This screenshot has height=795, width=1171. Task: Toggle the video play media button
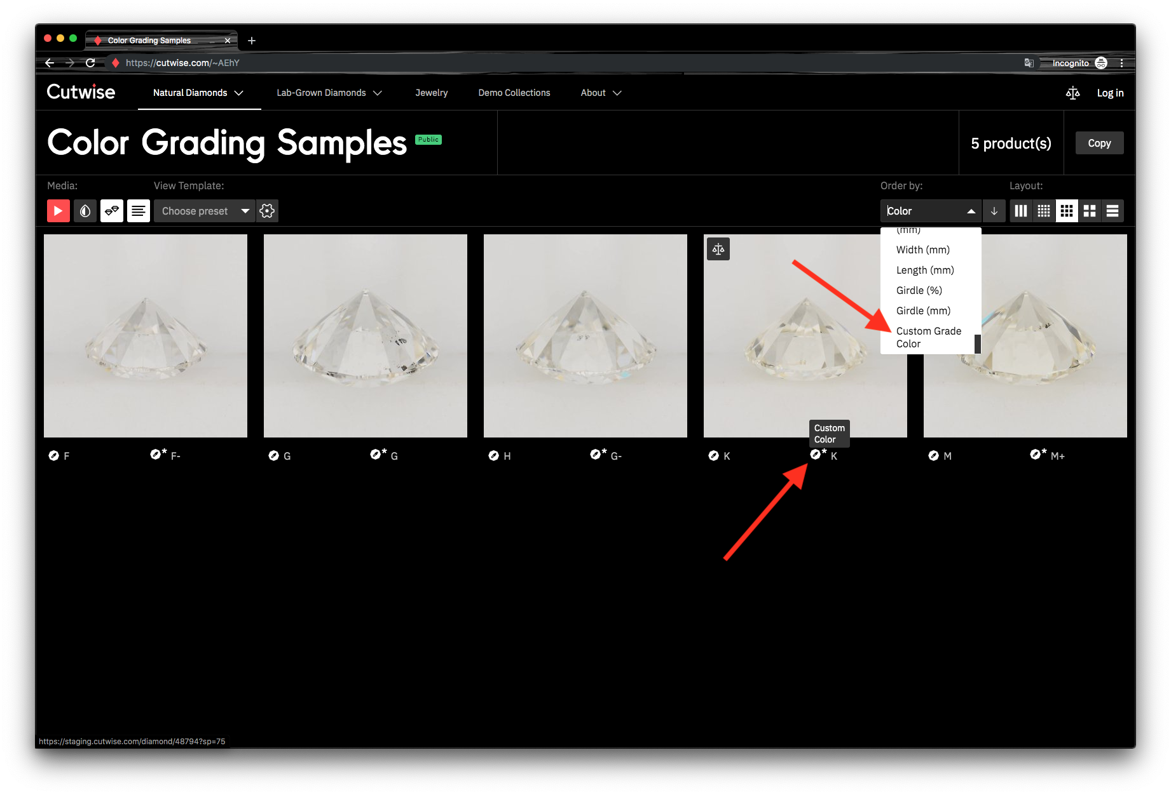(58, 211)
